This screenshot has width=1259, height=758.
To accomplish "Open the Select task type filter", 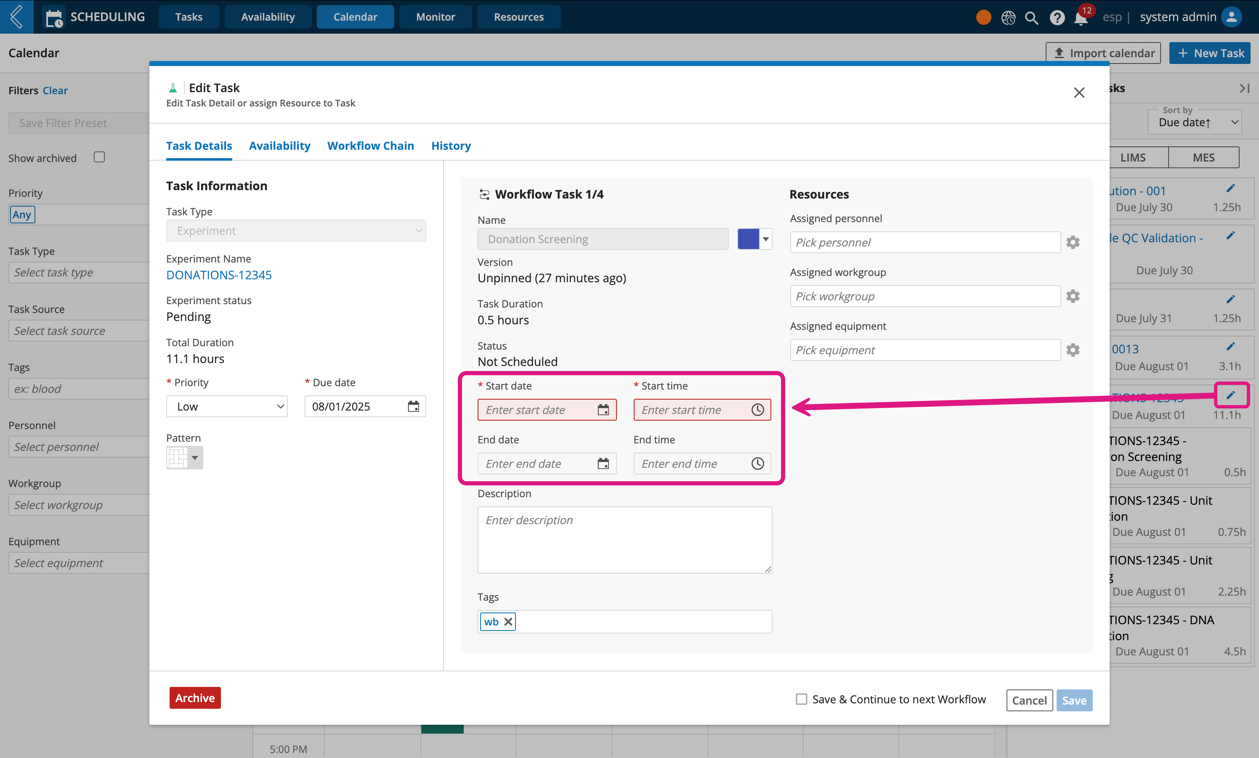I will (79, 273).
